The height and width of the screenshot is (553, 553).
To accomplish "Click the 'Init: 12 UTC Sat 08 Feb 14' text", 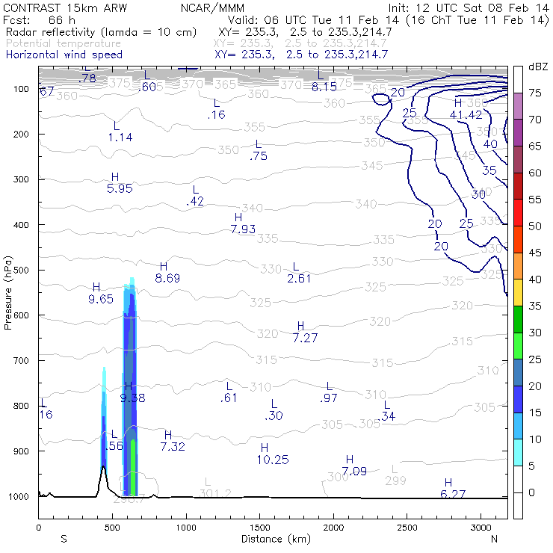I will point(469,7).
